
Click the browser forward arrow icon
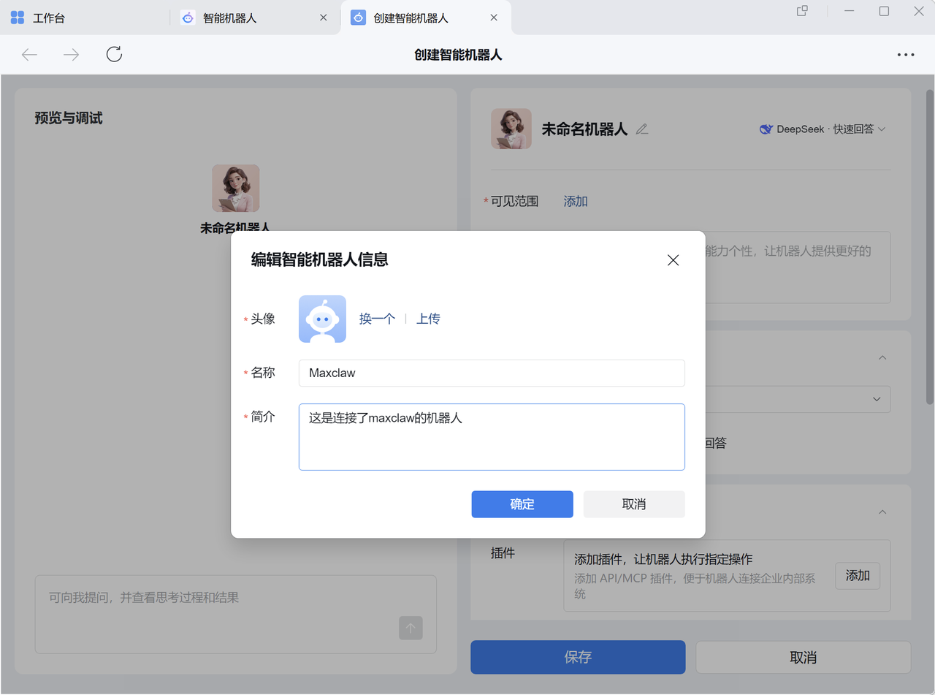[x=71, y=55]
